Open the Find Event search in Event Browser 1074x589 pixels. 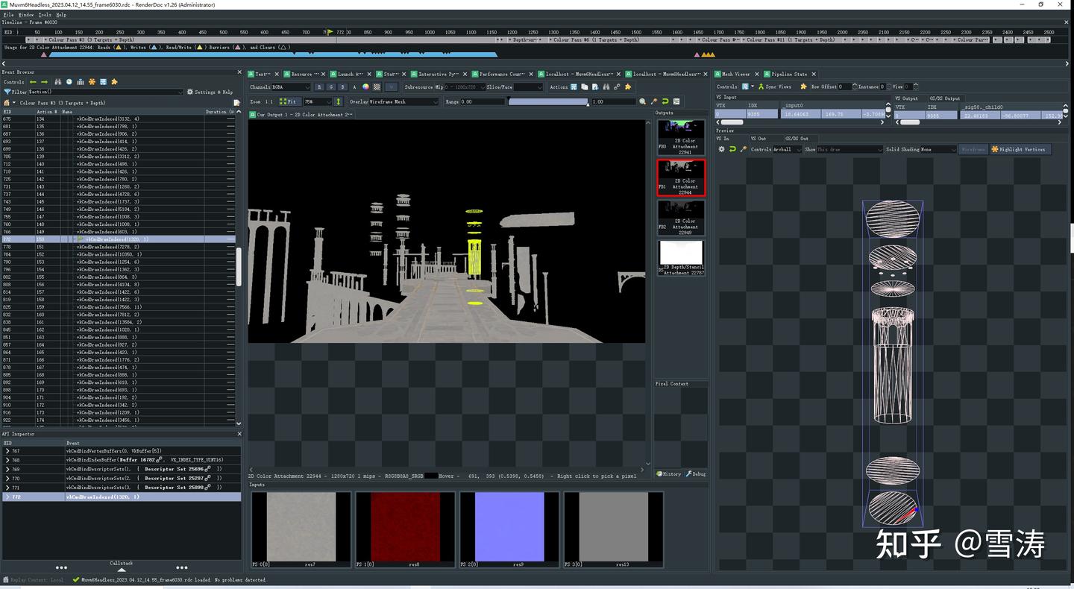point(58,81)
